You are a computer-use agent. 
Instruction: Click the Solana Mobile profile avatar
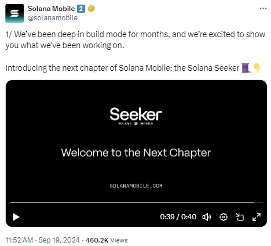pyautogui.click(x=14, y=13)
